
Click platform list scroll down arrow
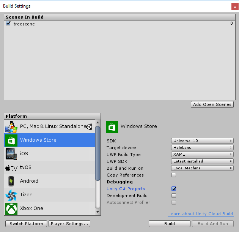coord(98,212)
